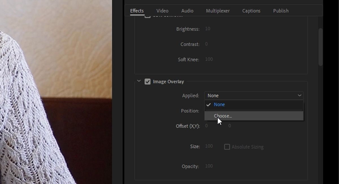Screen dimensions: 339x184
Task: Click the first Offset (X,Y) value
Action: (x=206, y=126)
